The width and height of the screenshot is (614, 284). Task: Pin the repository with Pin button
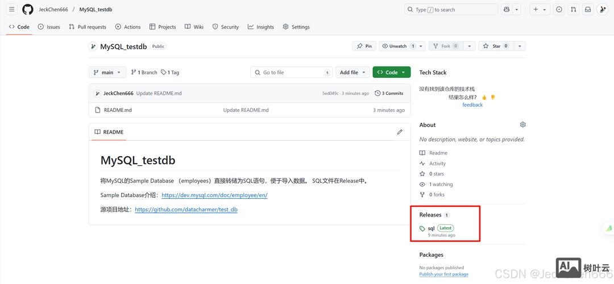[364, 46]
